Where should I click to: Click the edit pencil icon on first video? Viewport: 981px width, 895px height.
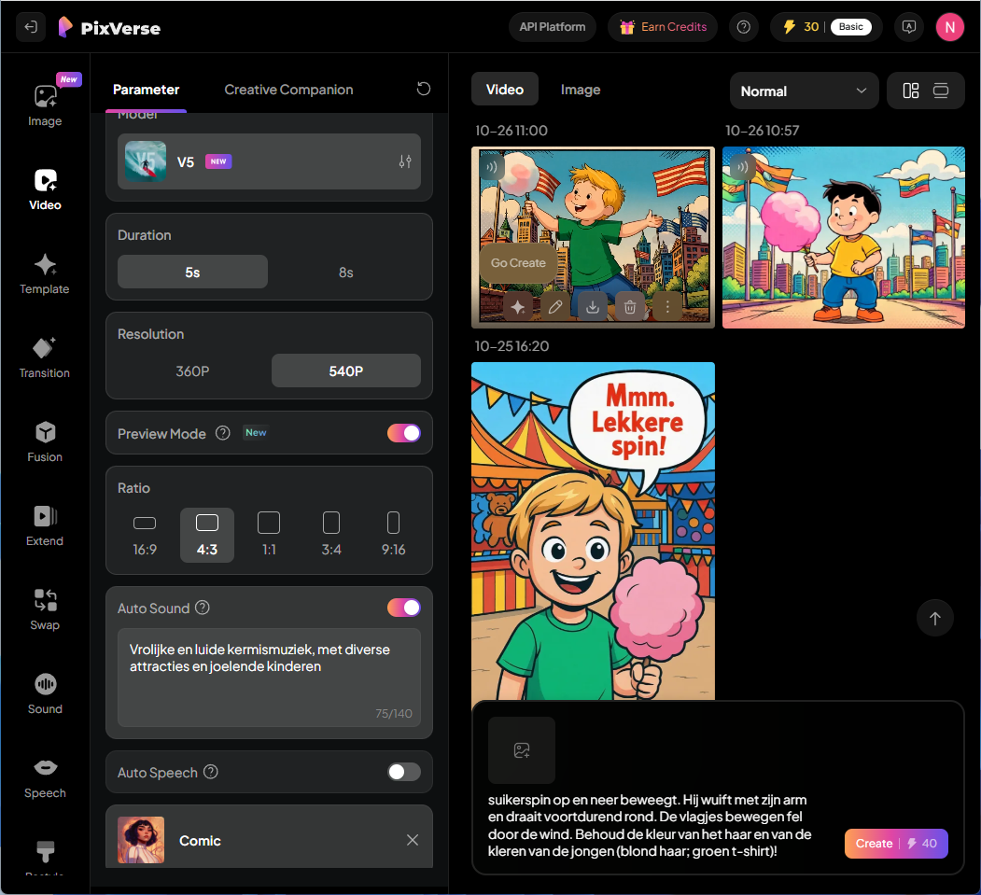pos(555,306)
